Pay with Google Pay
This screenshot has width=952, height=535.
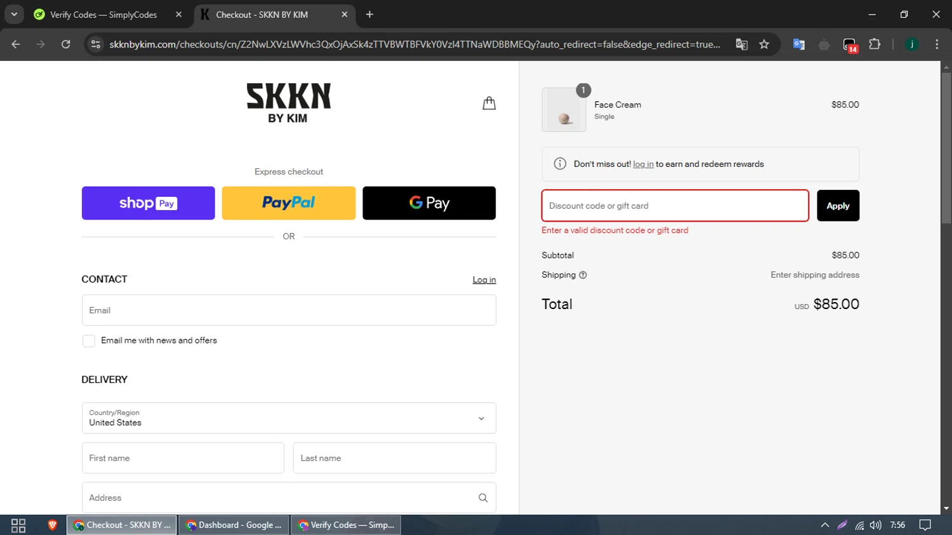tap(429, 203)
